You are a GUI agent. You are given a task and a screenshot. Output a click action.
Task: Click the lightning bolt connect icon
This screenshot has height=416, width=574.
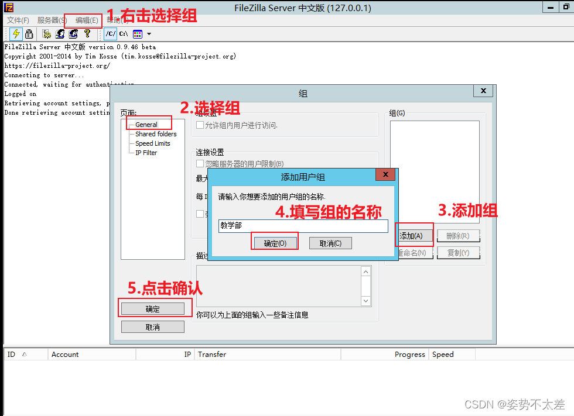point(16,34)
